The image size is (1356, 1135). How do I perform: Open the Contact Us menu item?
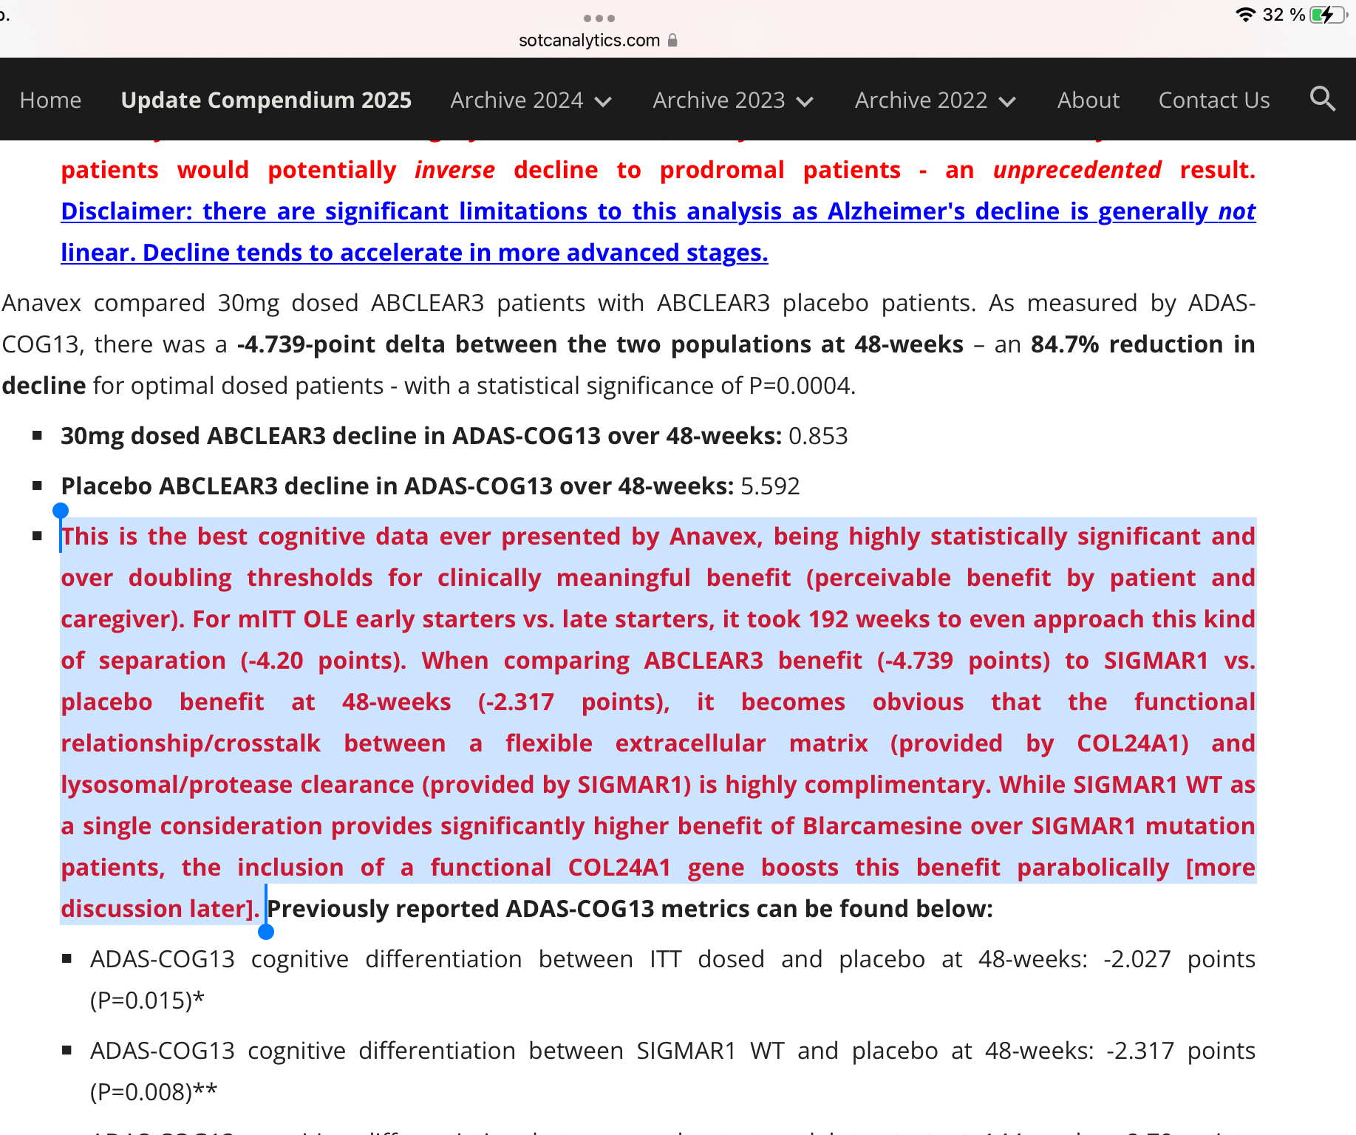click(x=1214, y=100)
